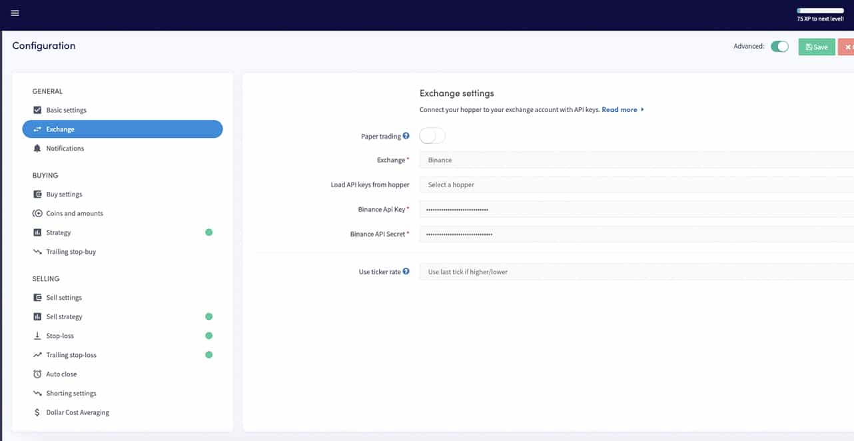Viewport: 854px width, 441px height.
Task: Open Dollar Cost Averaging settings
Action: (x=123, y=412)
